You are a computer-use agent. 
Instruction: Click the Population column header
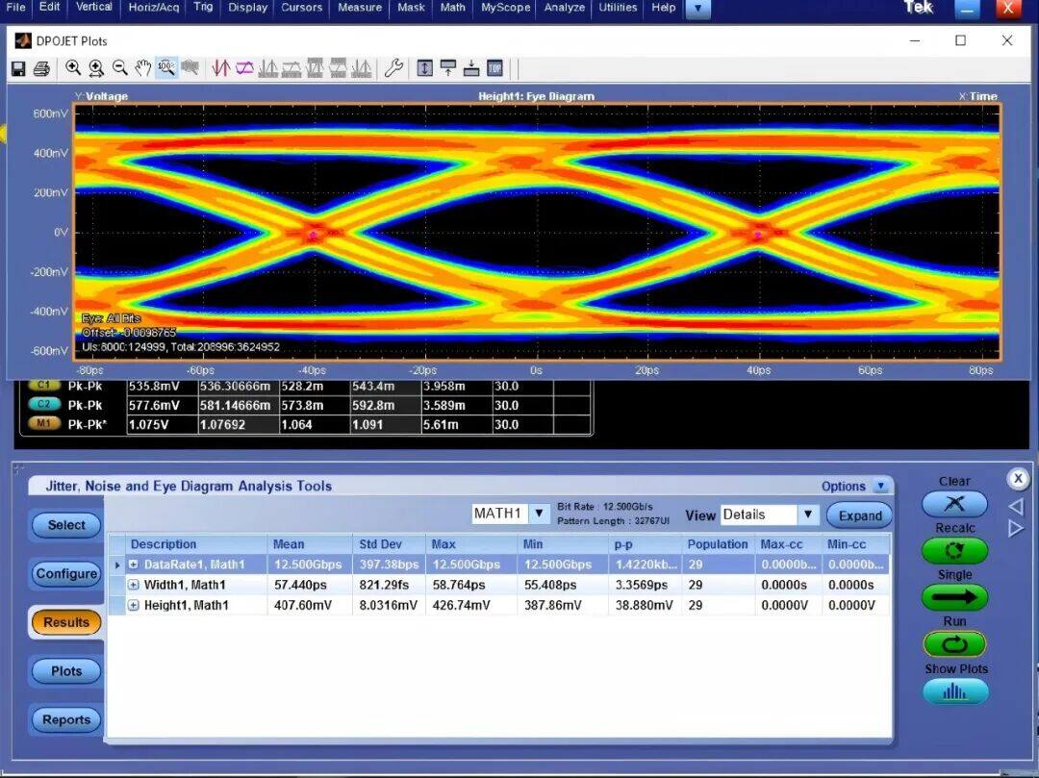[x=718, y=544]
